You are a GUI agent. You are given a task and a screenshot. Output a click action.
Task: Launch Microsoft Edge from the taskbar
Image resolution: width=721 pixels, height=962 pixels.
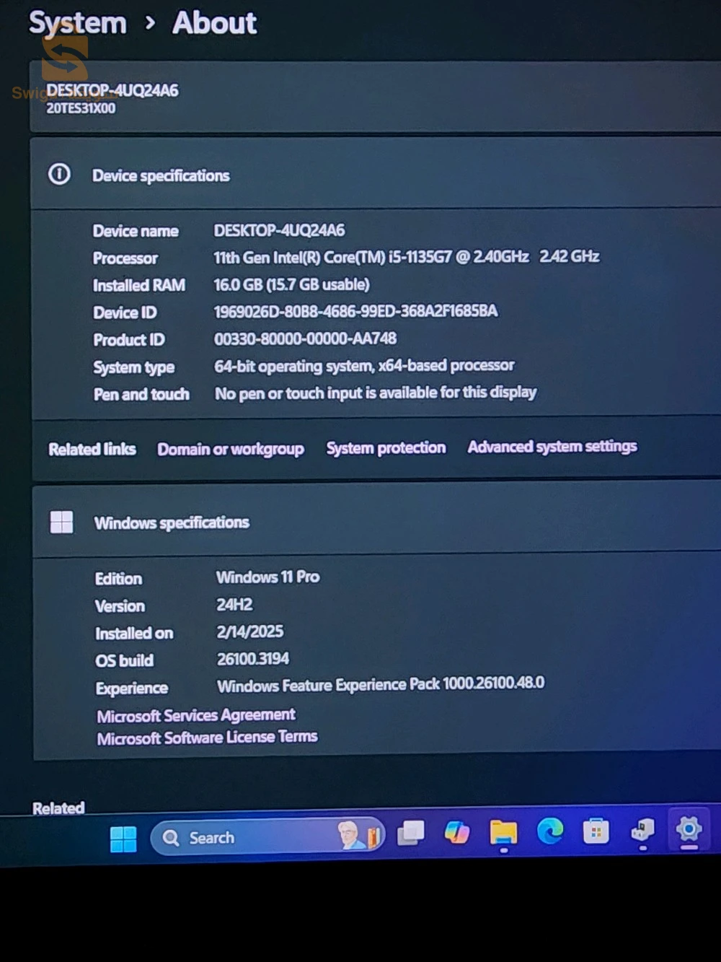(550, 831)
